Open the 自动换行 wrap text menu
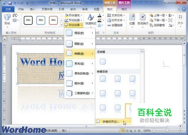188x135 pixels. tap(143, 21)
